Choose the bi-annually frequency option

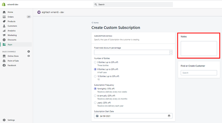point(95,96)
